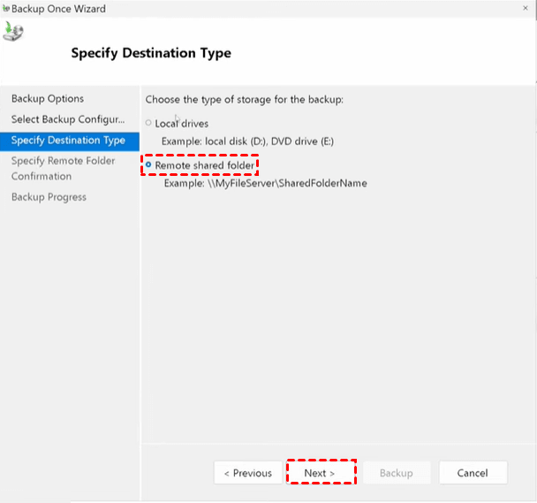
Task: Click Next to continue the wizard
Action: click(x=320, y=473)
